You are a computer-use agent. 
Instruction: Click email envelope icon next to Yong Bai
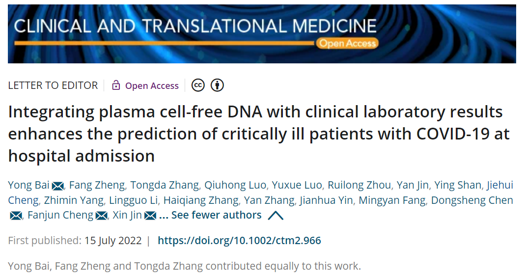58,186
